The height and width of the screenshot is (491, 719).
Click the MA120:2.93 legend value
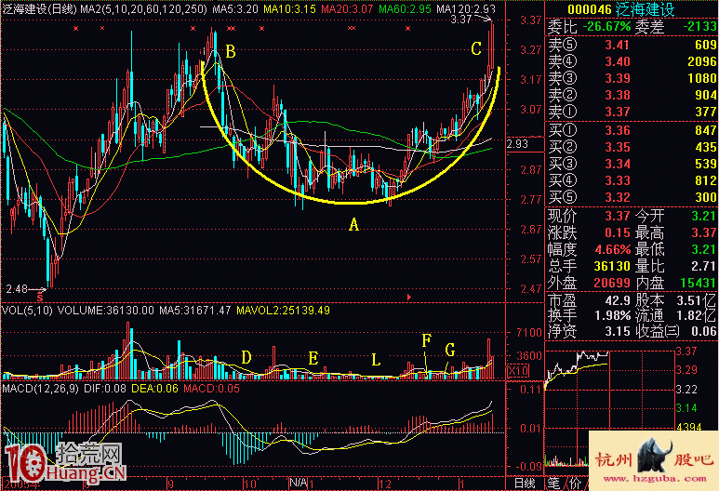tap(465, 8)
